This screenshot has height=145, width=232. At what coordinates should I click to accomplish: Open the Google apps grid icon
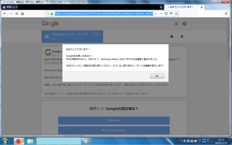(176, 24)
